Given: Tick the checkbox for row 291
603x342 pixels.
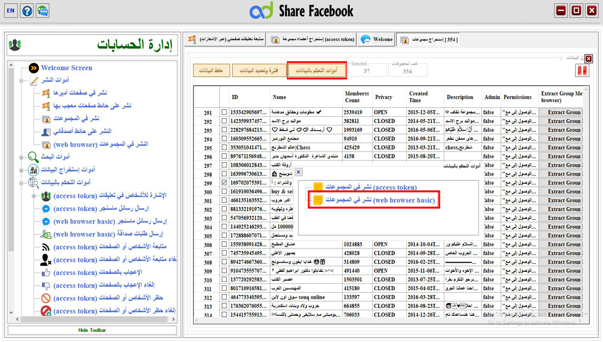Looking at the screenshot, I should tap(224, 112).
